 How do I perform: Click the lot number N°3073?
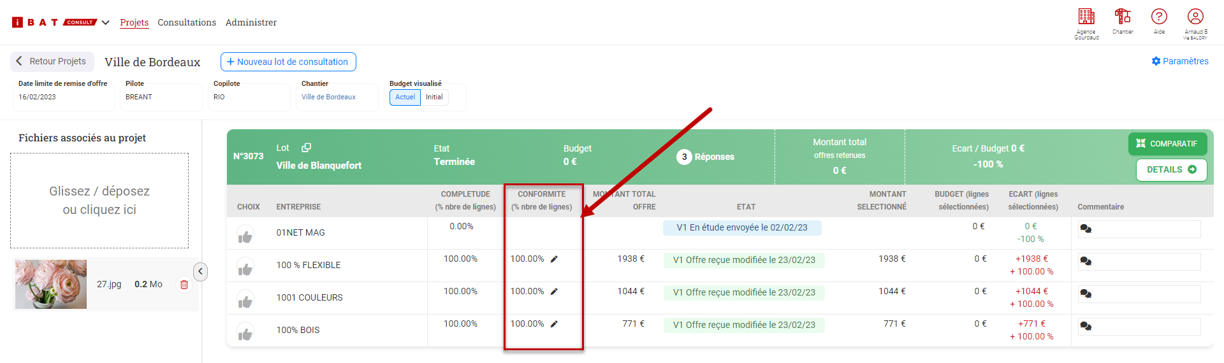(x=248, y=156)
